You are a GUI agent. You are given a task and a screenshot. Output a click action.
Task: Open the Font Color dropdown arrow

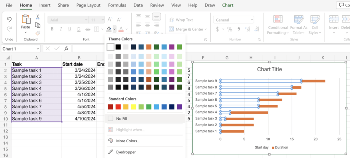point(126,29)
